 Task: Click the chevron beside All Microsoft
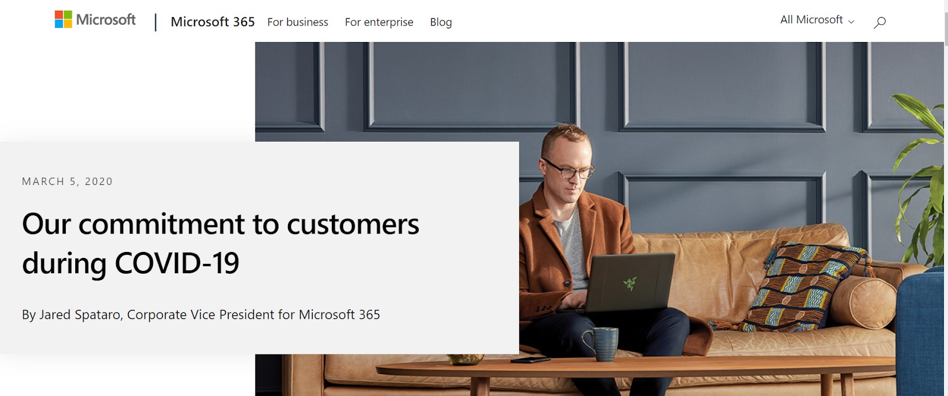click(851, 21)
